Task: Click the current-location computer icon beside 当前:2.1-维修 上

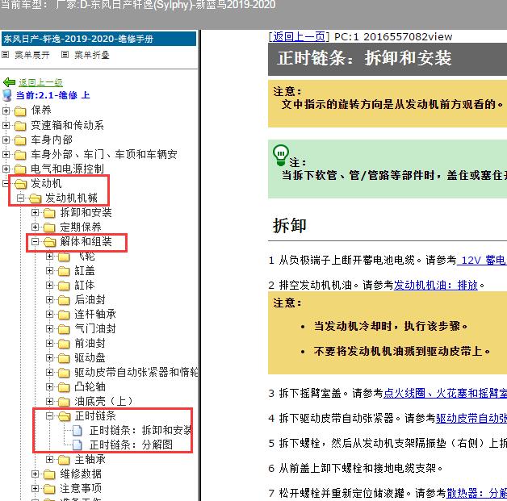Action: point(7,95)
